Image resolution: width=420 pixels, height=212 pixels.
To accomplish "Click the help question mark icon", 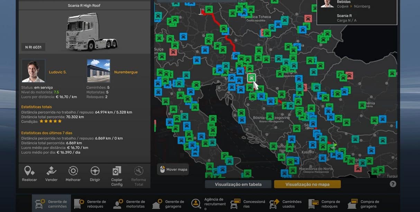I will (393, 184).
